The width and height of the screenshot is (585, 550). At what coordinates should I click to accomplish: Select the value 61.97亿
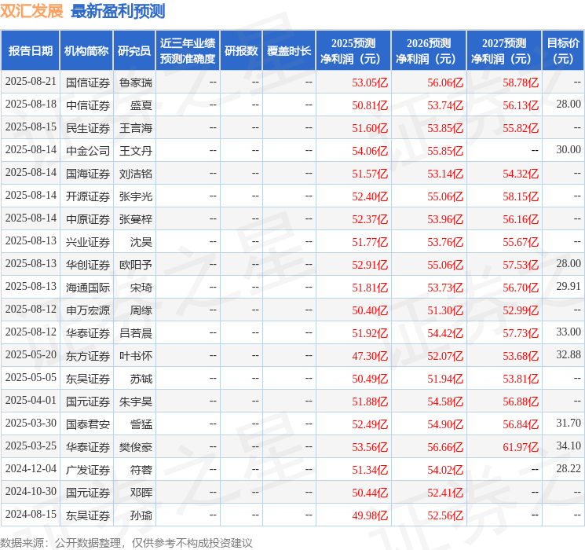point(521,447)
